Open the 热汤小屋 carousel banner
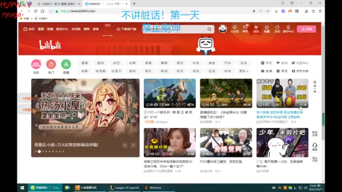The height and width of the screenshot is (192, 342). [85, 118]
